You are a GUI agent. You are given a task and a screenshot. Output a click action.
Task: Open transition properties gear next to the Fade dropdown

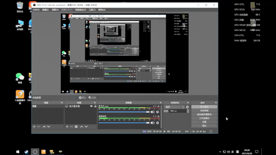pos(187,107)
